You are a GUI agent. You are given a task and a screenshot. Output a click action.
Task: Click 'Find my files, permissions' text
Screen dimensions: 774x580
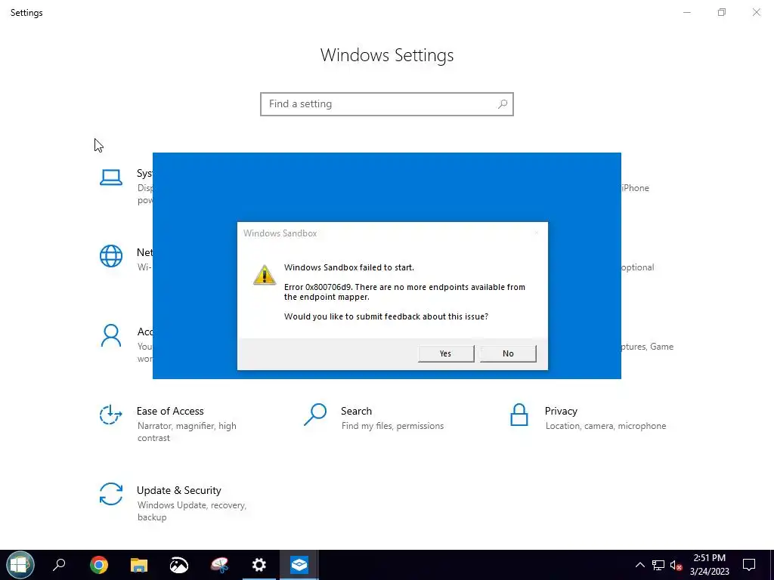(x=392, y=426)
